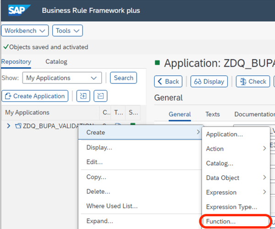Click the expand all nodes icon
The width and height of the screenshot is (275, 229).
point(83,96)
